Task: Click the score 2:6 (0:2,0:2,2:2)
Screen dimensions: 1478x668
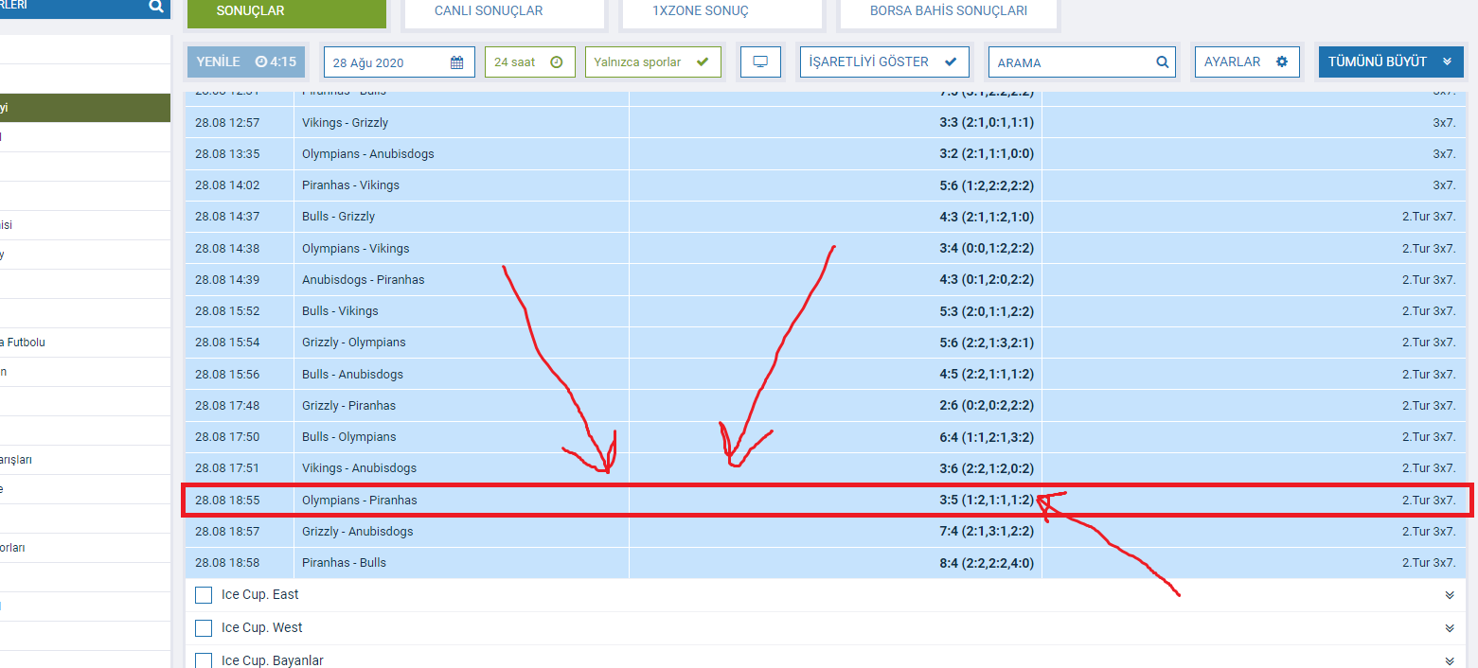Action: click(987, 406)
